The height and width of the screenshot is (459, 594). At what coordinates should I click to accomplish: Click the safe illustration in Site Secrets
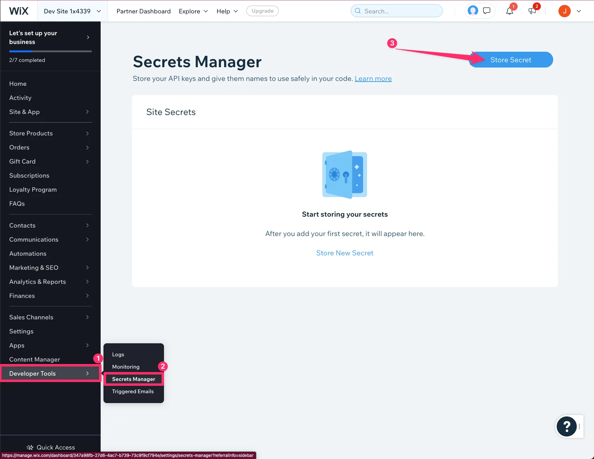click(345, 175)
